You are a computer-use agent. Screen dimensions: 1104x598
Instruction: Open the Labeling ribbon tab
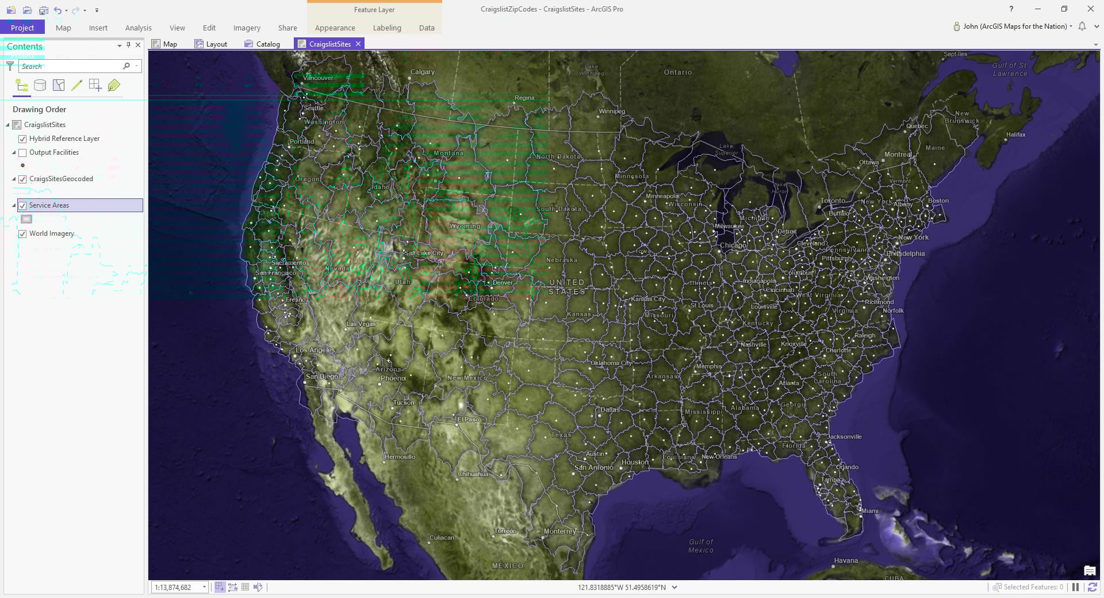(x=387, y=28)
